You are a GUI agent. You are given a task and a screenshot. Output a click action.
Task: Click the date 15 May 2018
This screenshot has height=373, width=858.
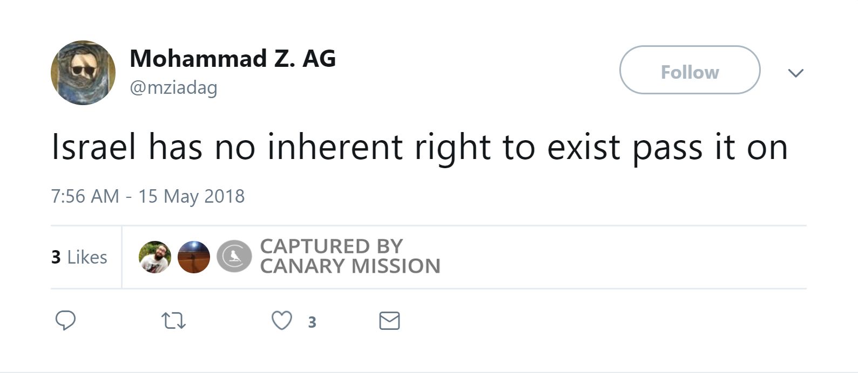[x=191, y=196]
